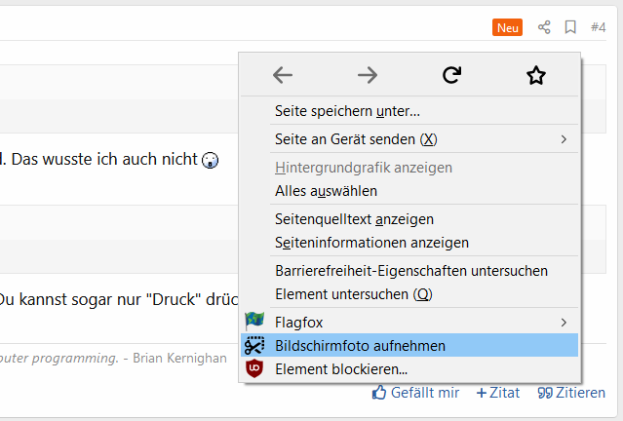The width and height of the screenshot is (623, 421).
Task: Choose Alles auswählen
Action: pos(326,191)
